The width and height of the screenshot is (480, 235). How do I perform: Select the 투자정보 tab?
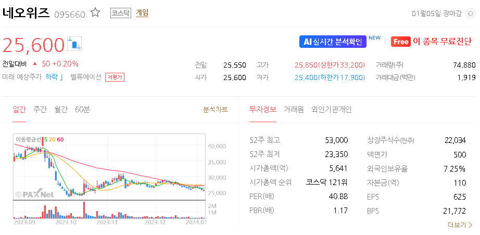263,109
